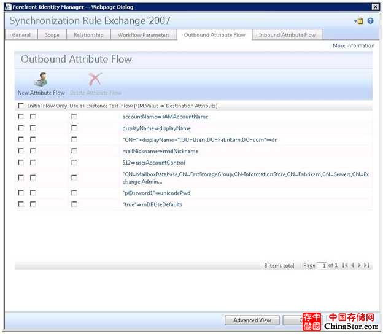
Task: Click the Flow (FIM Value => Destination Attribute) header
Action: [169, 106]
